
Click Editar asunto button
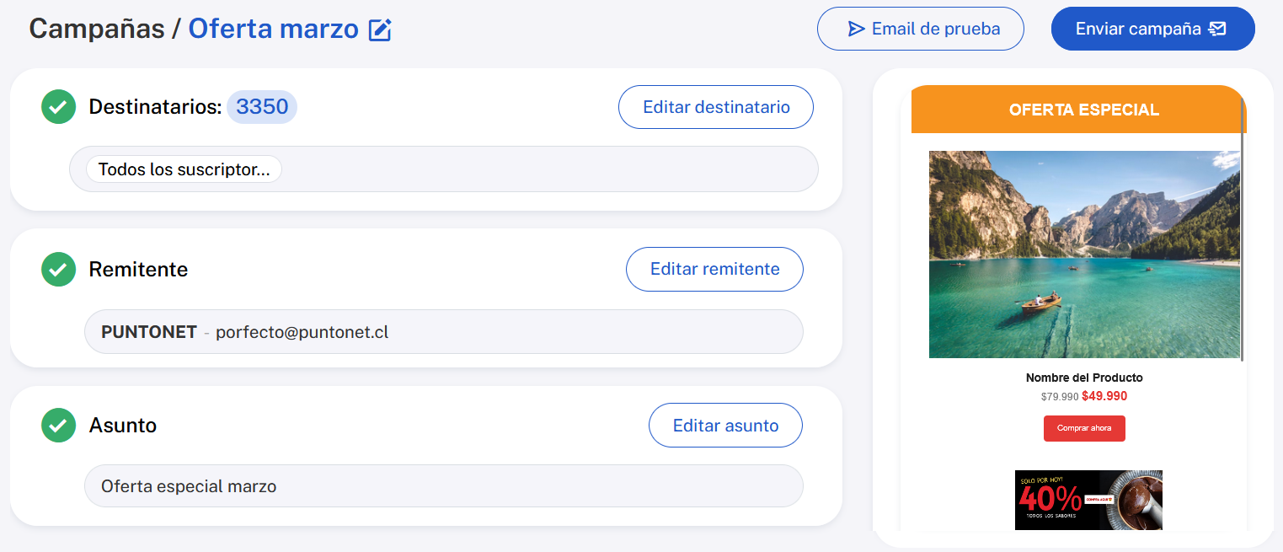pyautogui.click(x=725, y=426)
